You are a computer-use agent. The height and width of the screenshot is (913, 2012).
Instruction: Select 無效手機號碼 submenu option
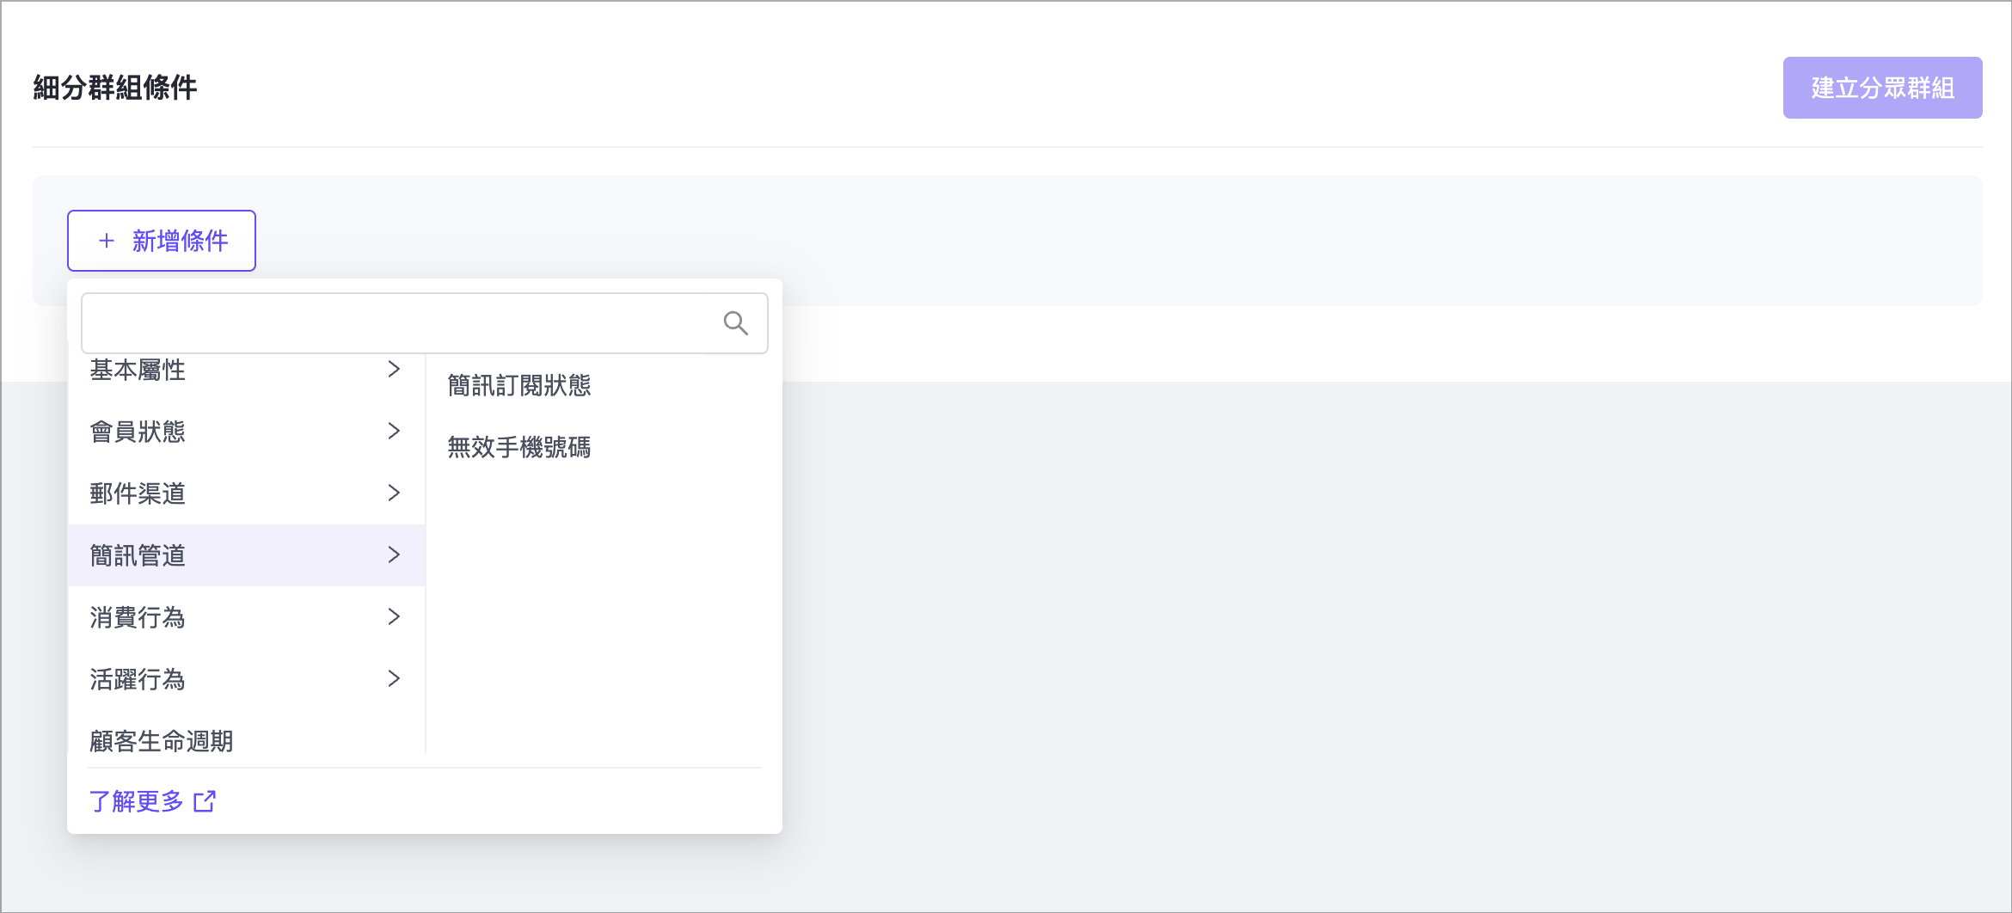tap(519, 447)
